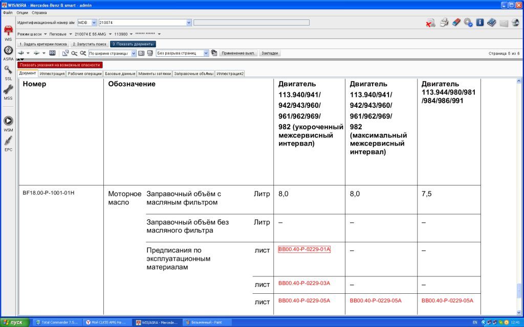Open the link BB00.40-P-0229-03A

pyautogui.click(x=304, y=283)
